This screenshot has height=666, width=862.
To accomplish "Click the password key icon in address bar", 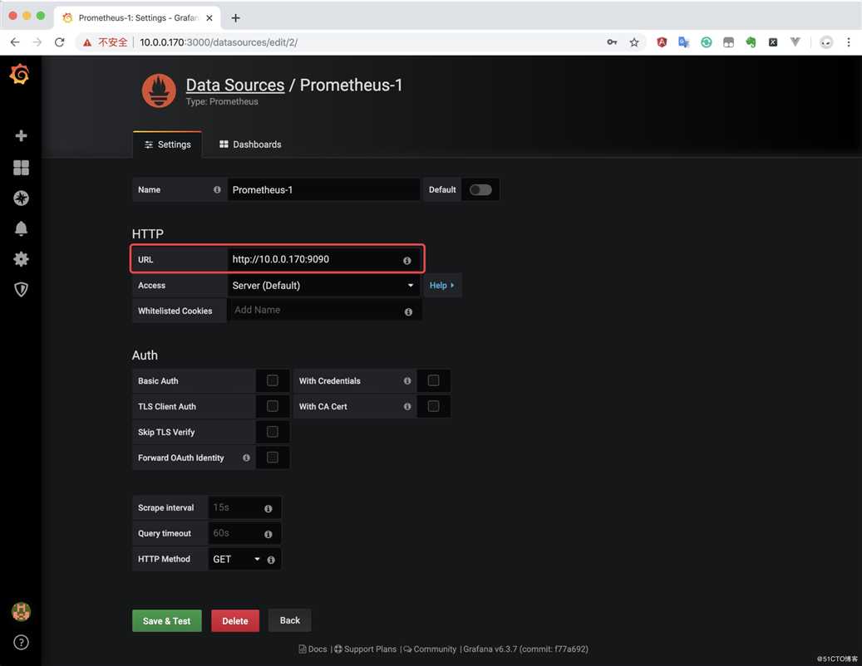I will [x=612, y=42].
